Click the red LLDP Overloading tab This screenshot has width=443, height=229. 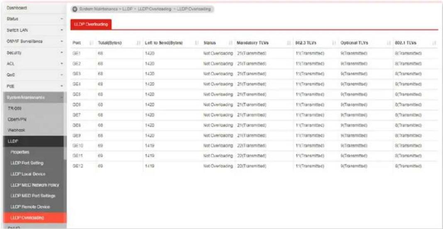pyautogui.click(x=91, y=25)
